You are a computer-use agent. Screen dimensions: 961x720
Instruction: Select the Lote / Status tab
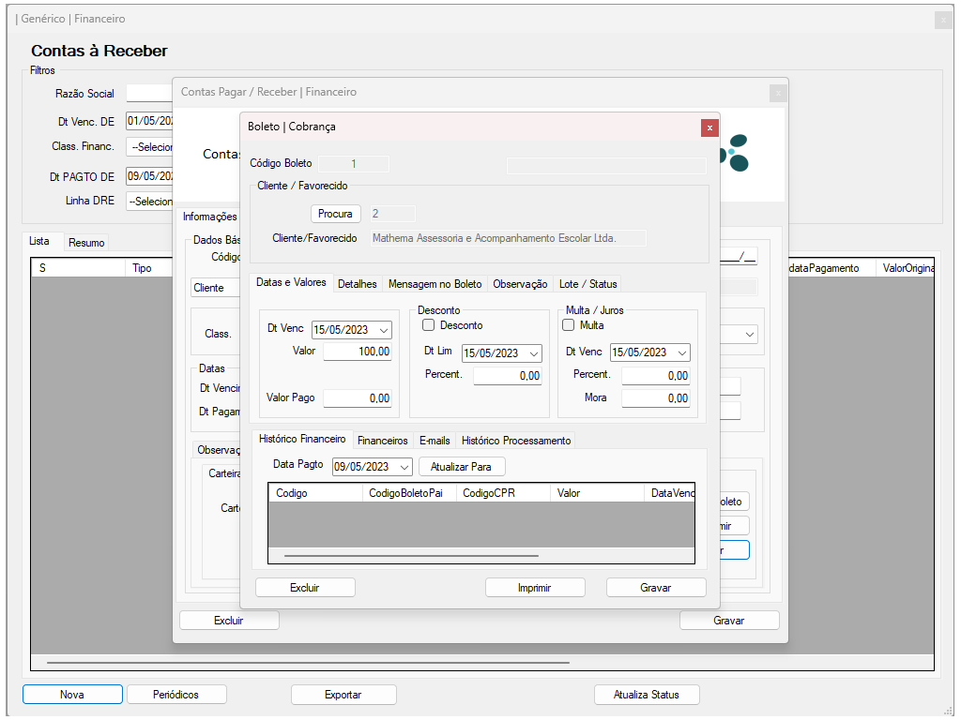(x=587, y=284)
